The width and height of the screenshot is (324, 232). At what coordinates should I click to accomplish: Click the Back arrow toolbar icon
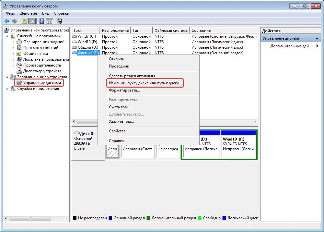click(x=7, y=21)
